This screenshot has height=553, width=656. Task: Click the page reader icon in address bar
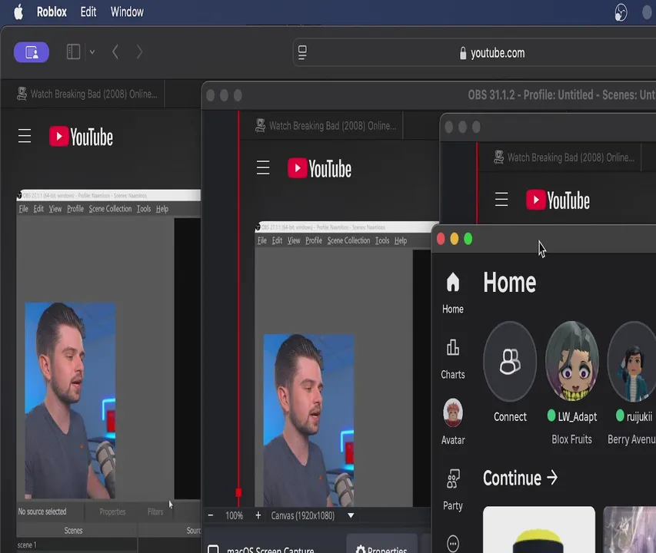pos(302,53)
